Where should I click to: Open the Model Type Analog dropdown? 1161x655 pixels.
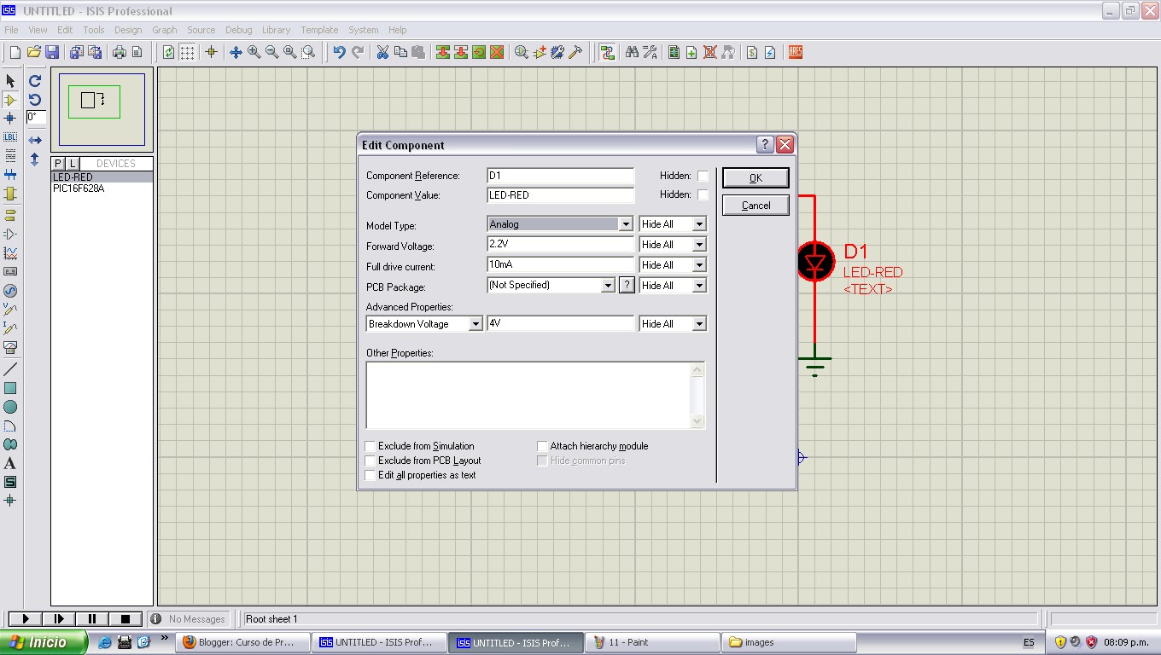626,224
